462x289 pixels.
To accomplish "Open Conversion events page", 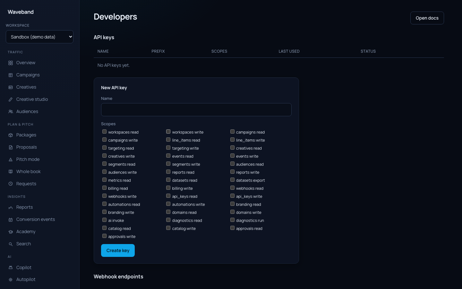I will (39, 220).
